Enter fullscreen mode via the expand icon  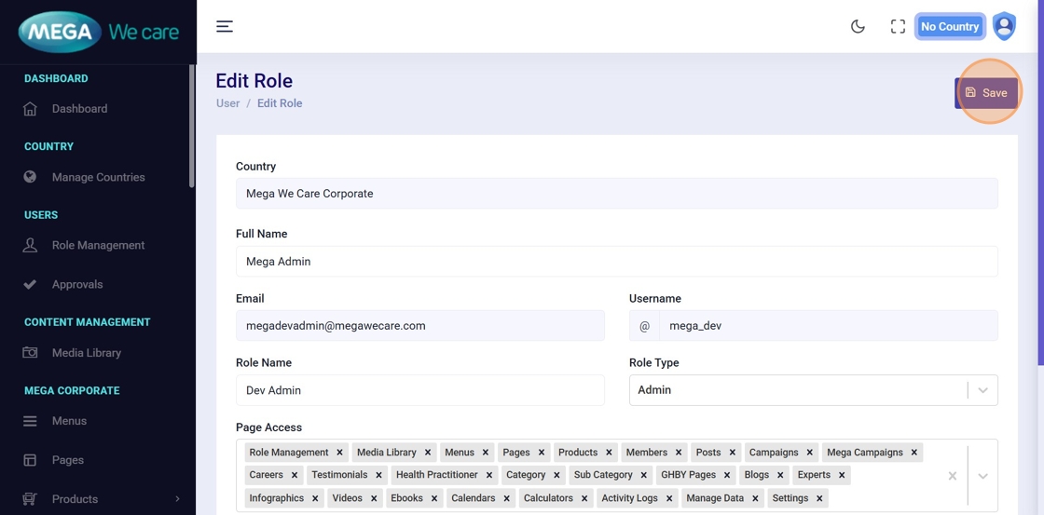click(x=898, y=26)
